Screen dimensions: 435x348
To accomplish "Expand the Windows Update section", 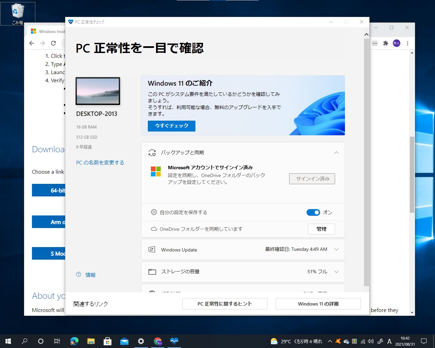I will 336,249.
